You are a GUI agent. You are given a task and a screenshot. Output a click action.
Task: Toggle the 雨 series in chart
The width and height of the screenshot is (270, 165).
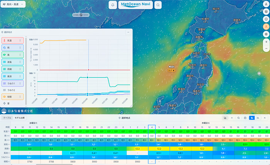[x=13, y=48]
